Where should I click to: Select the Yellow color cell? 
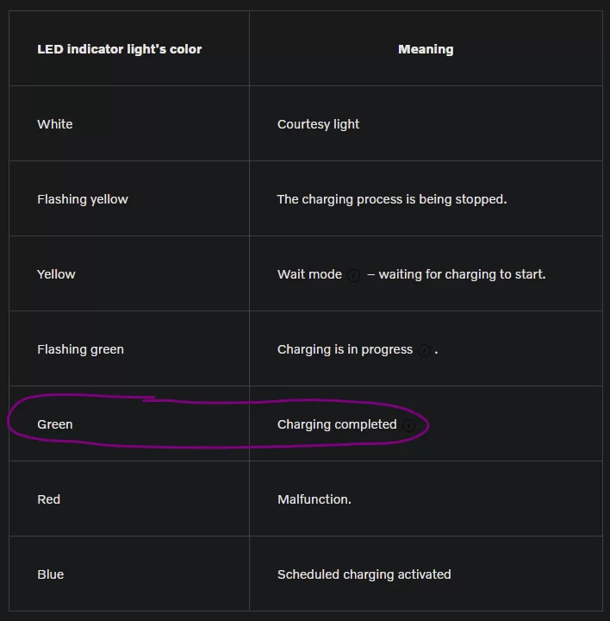(56, 274)
